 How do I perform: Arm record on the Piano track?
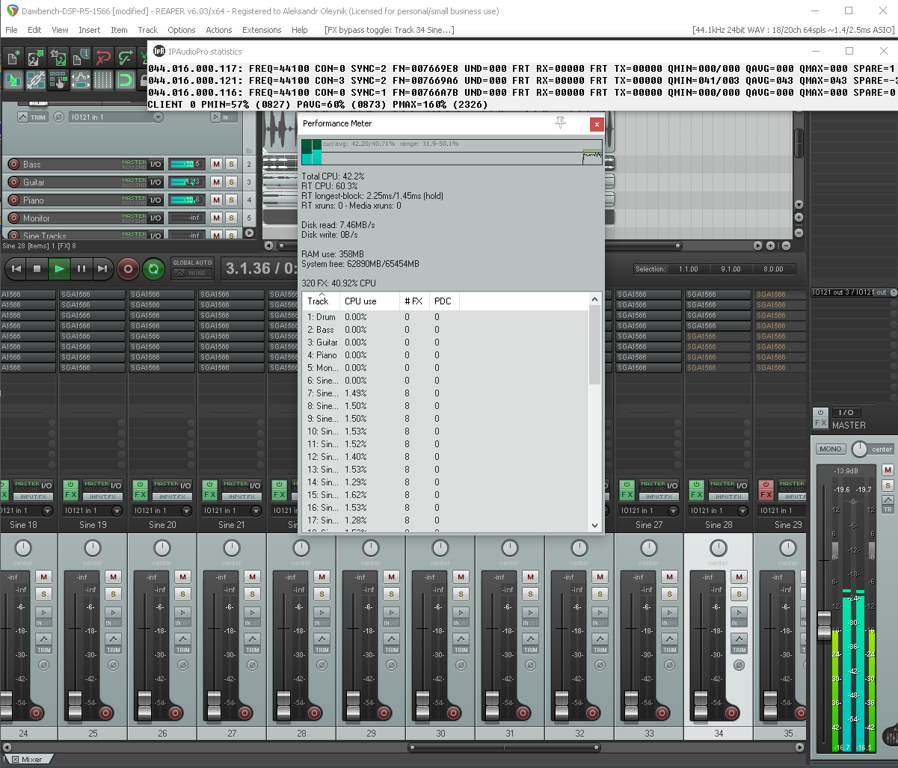pyautogui.click(x=13, y=200)
